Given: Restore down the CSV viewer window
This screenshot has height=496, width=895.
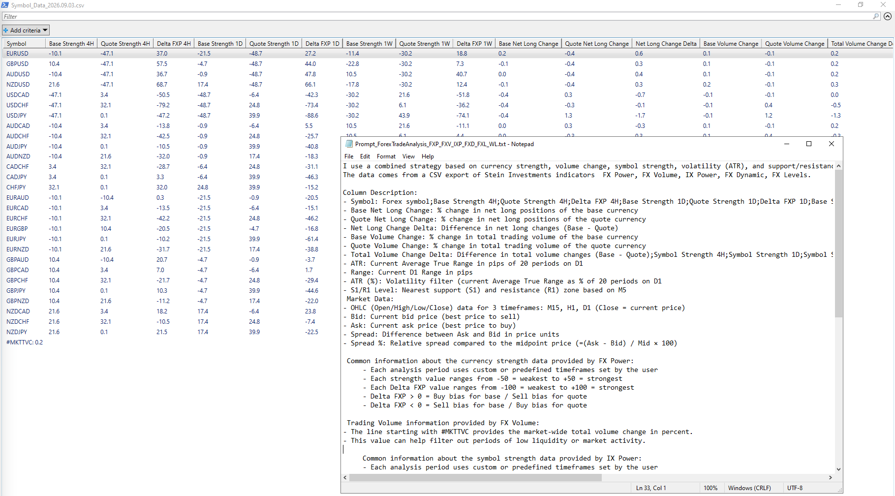Looking at the screenshot, I should (x=861, y=5).
